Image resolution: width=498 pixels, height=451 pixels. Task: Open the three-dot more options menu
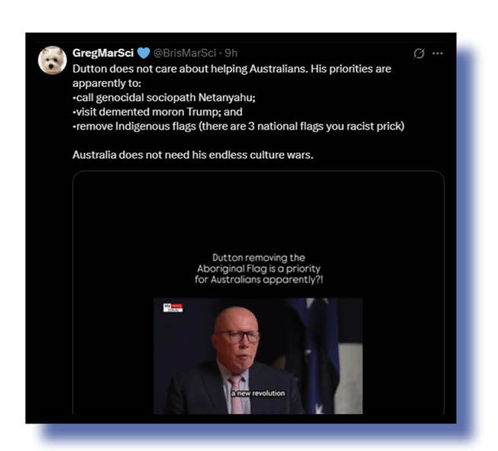point(438,53)
